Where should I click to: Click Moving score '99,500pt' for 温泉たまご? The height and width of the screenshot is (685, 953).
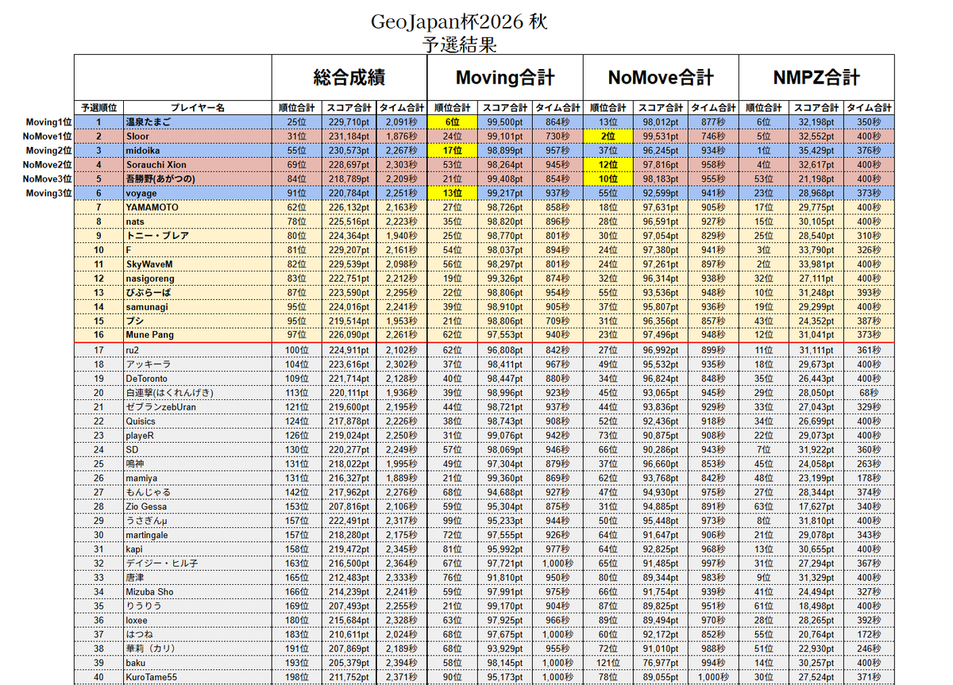505,122
